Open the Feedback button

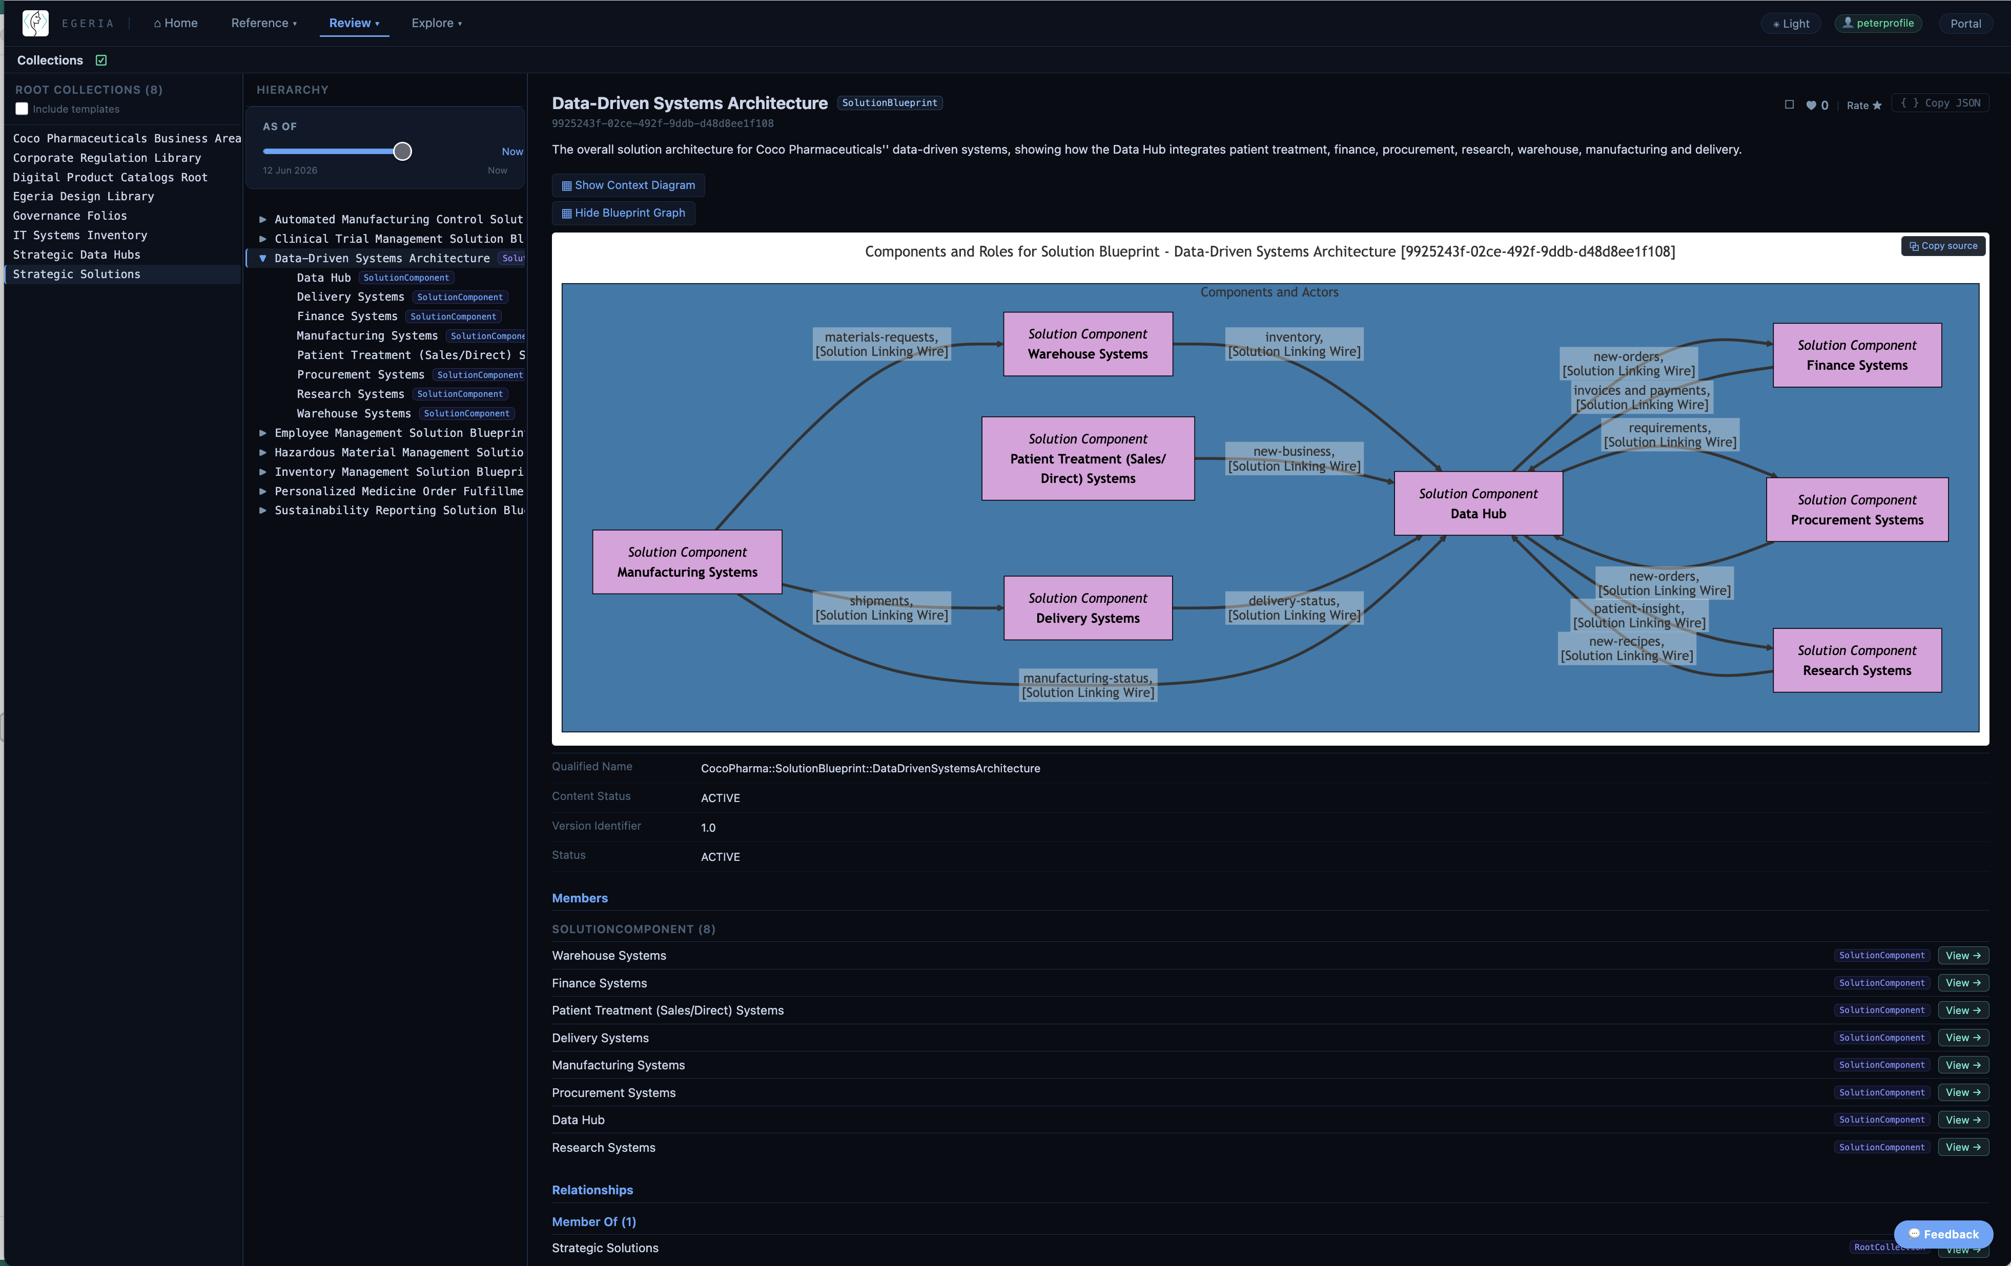[1942, 1233]
